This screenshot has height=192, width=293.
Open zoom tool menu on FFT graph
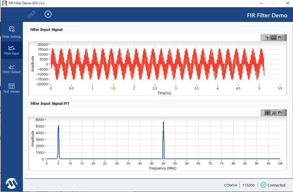tap(274, 113)
